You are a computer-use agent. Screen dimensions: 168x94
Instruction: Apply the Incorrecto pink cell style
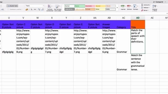(x=90, y=6)
